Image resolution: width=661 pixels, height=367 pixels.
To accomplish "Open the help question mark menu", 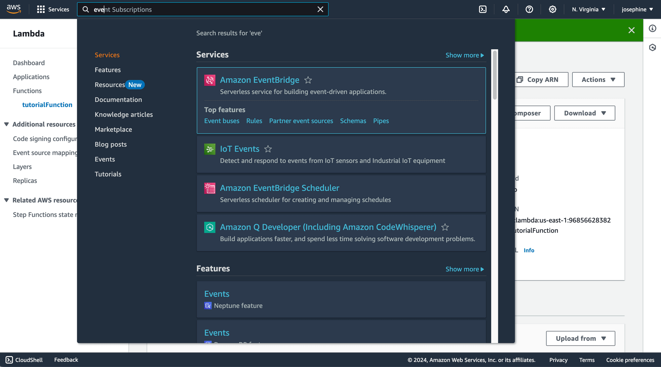I will click(x=529, y=9).
